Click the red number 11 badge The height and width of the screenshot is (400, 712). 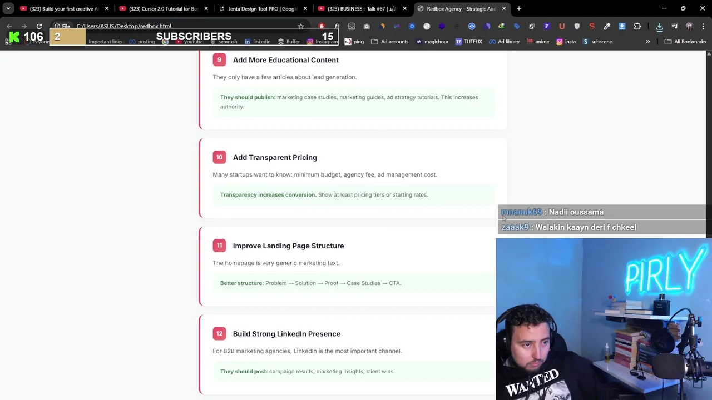coord(219,246)
